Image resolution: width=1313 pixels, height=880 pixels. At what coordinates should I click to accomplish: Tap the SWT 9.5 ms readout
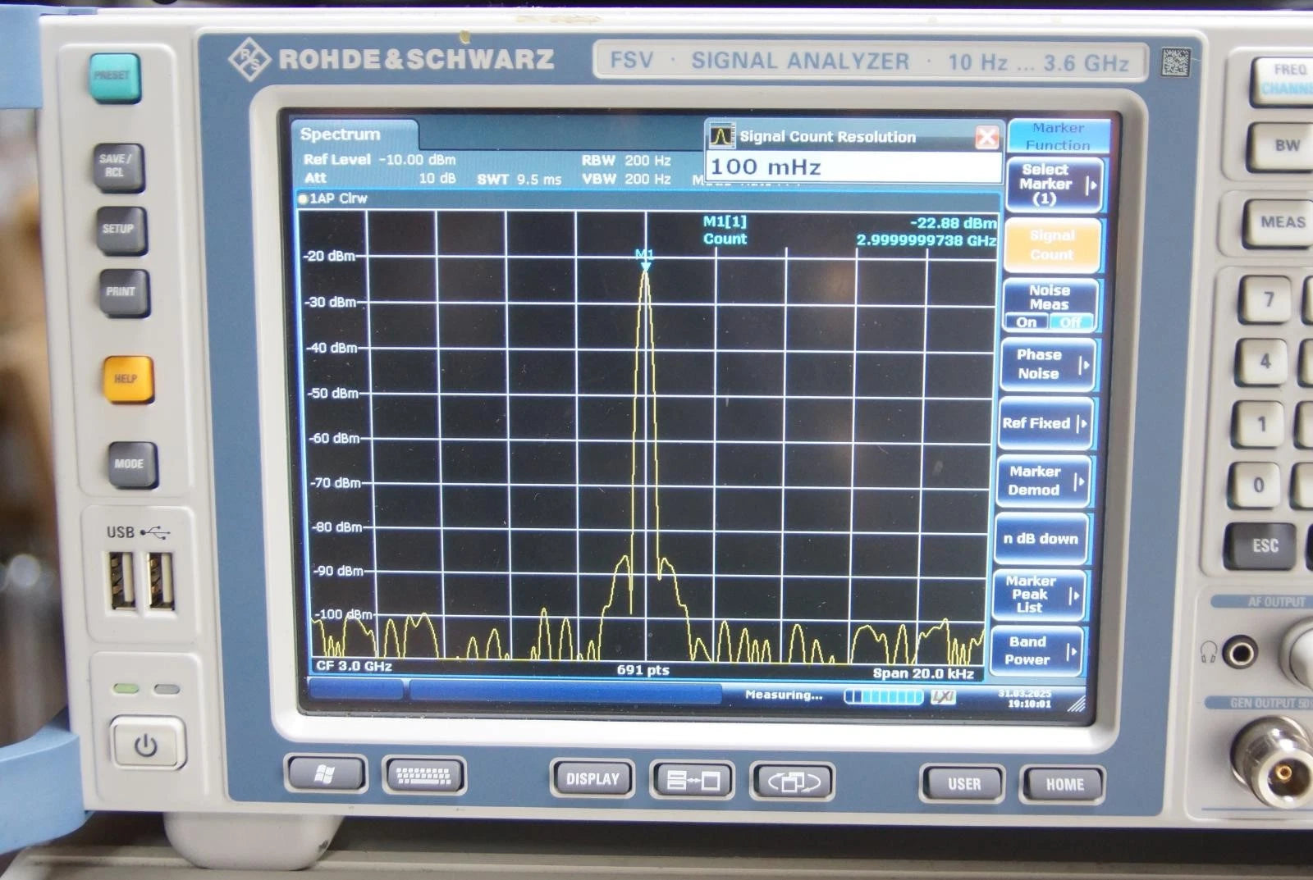519,179
